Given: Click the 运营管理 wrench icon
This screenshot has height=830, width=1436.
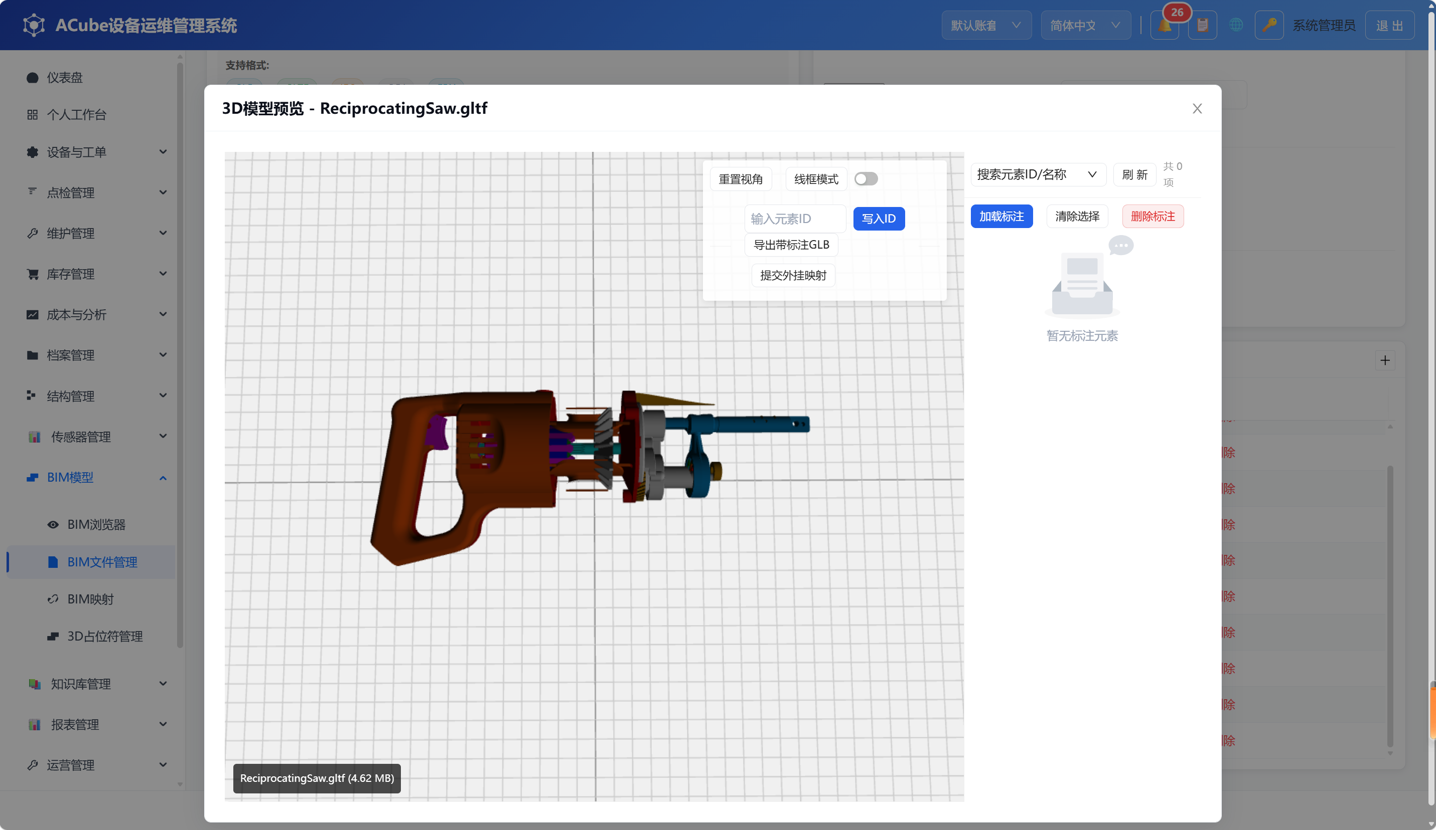Looking at the screenshot, I should point(33,764).
